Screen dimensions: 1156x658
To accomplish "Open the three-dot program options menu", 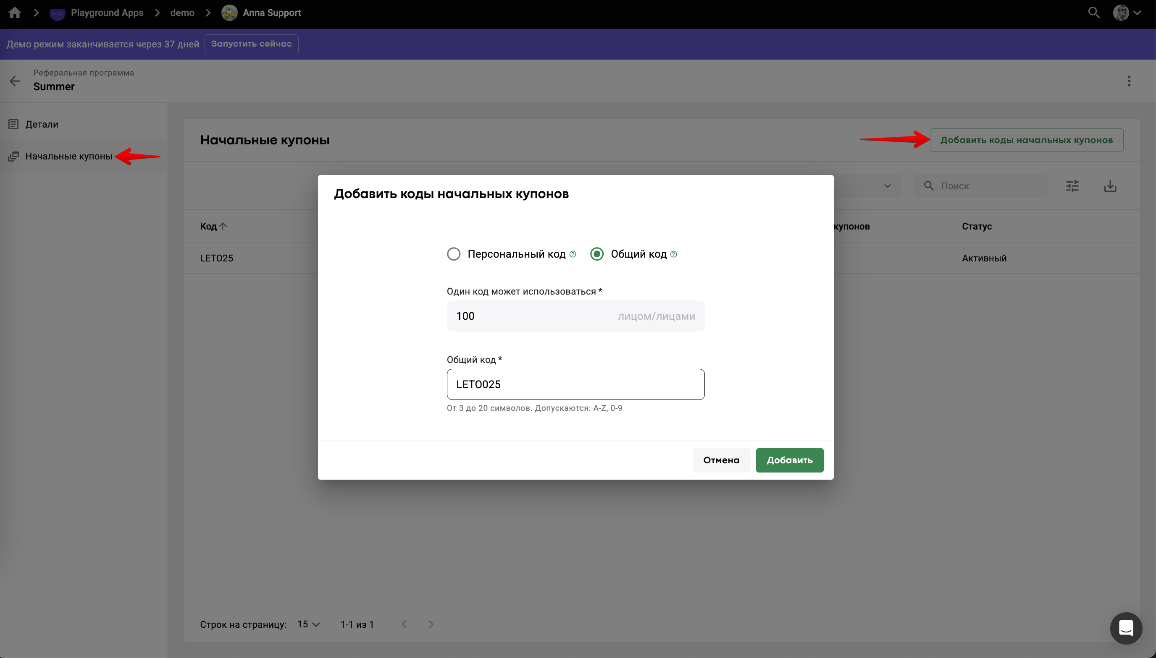I will [1129, 81].
